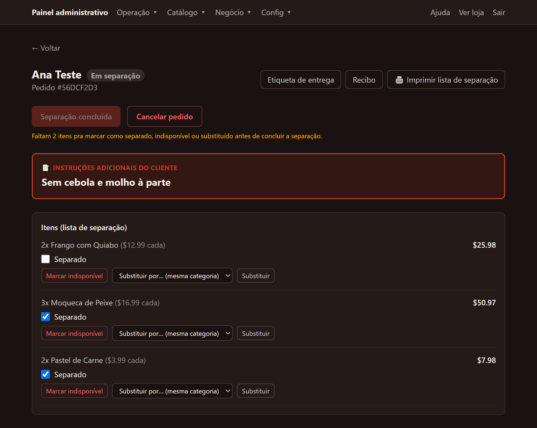Viewport: 537px width, 428px height.
Task: Open the Recibo button
Action: coord(364,80)
